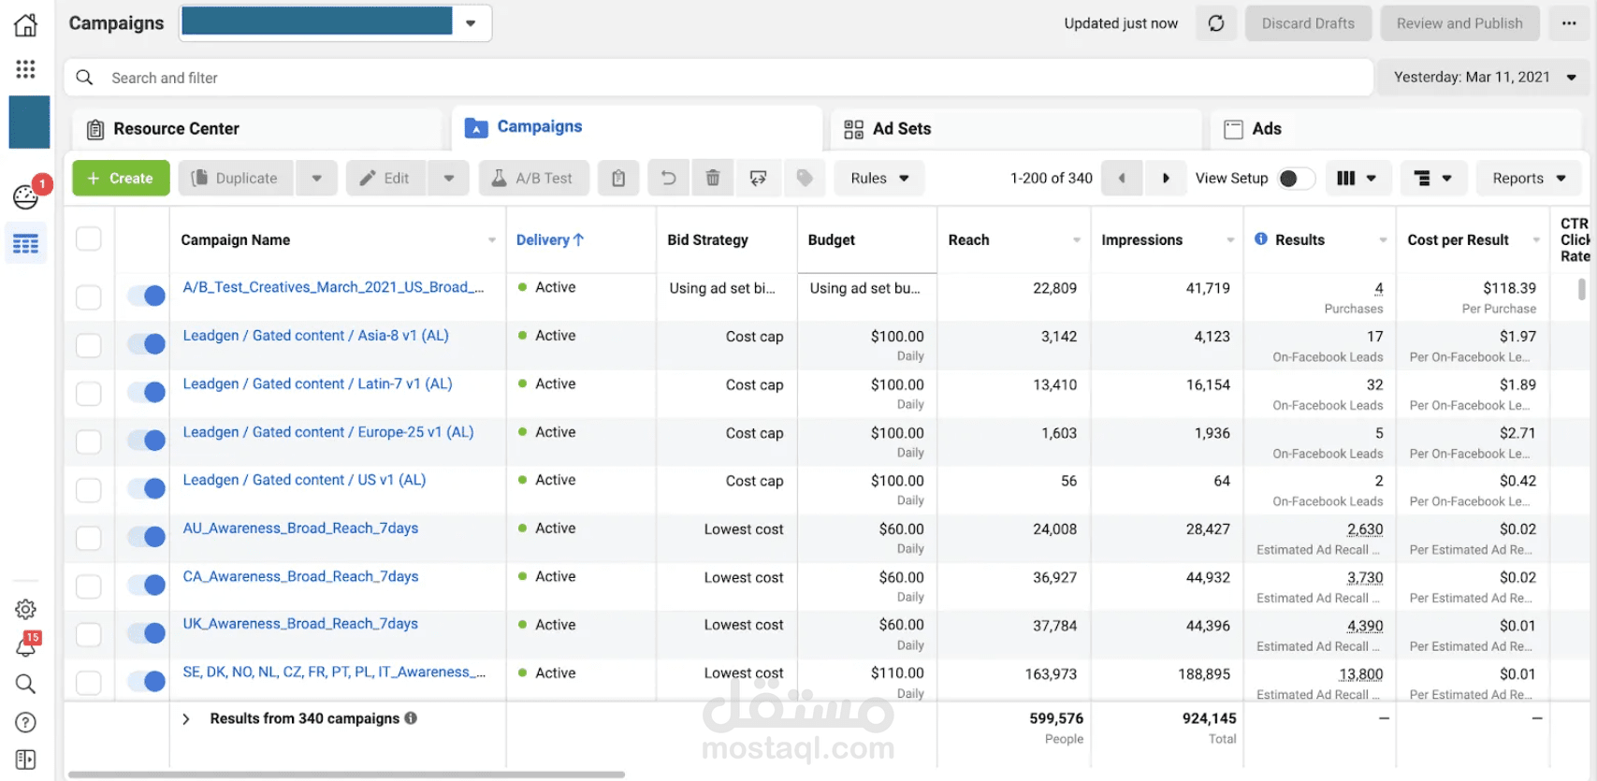
Task: Click info icon beside Results from 340 campaigns
Action: pyautogui.click(x=411, y=718)
